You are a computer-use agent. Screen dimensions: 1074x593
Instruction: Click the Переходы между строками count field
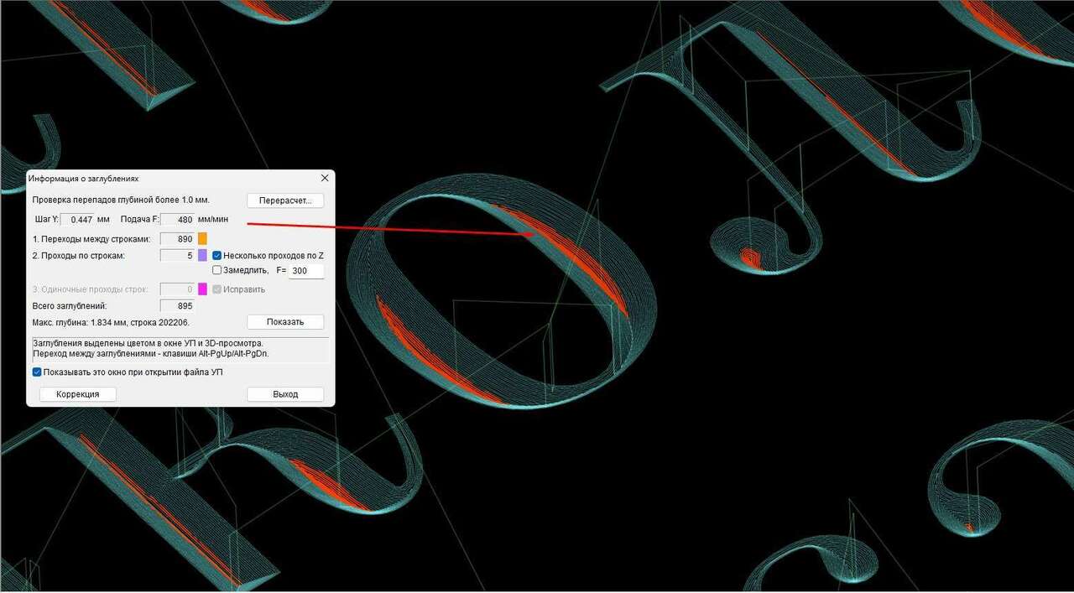point(177,239)
